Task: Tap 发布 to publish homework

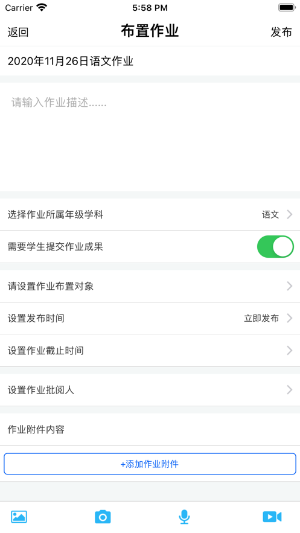Action: tap(281, 32)
